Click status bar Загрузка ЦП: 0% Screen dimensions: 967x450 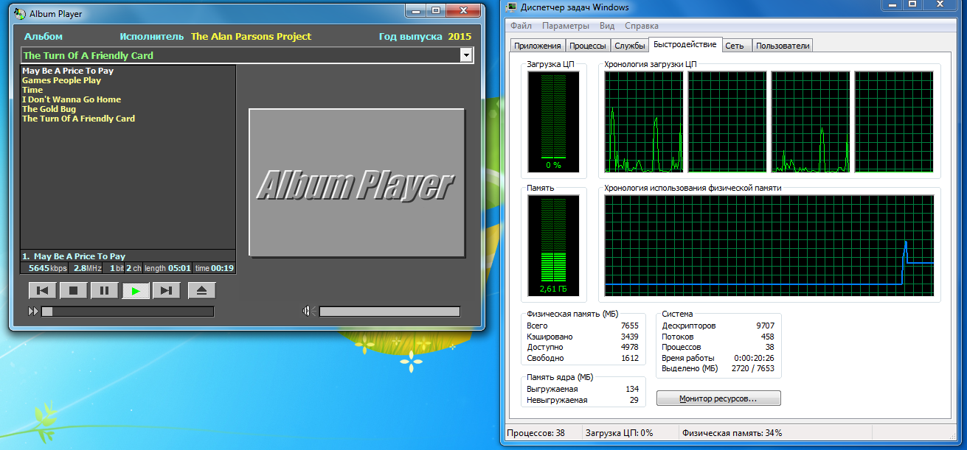tap(618, 433)
